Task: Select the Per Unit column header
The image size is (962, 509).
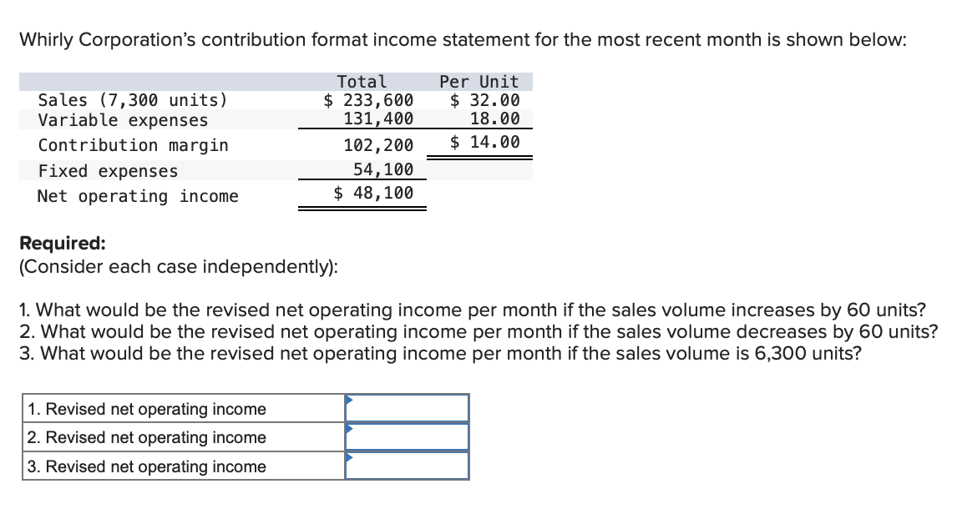Action: pyautogui.click(x=478, y=81)
